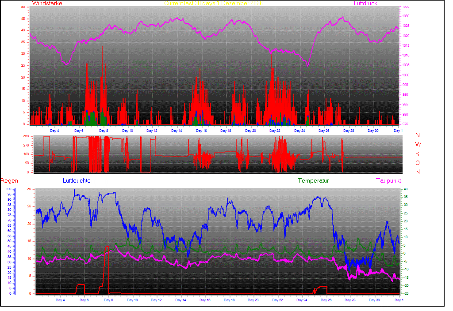Click the red Regen axis label
This screenshot has width=453, height=311.
coord(9,181)
